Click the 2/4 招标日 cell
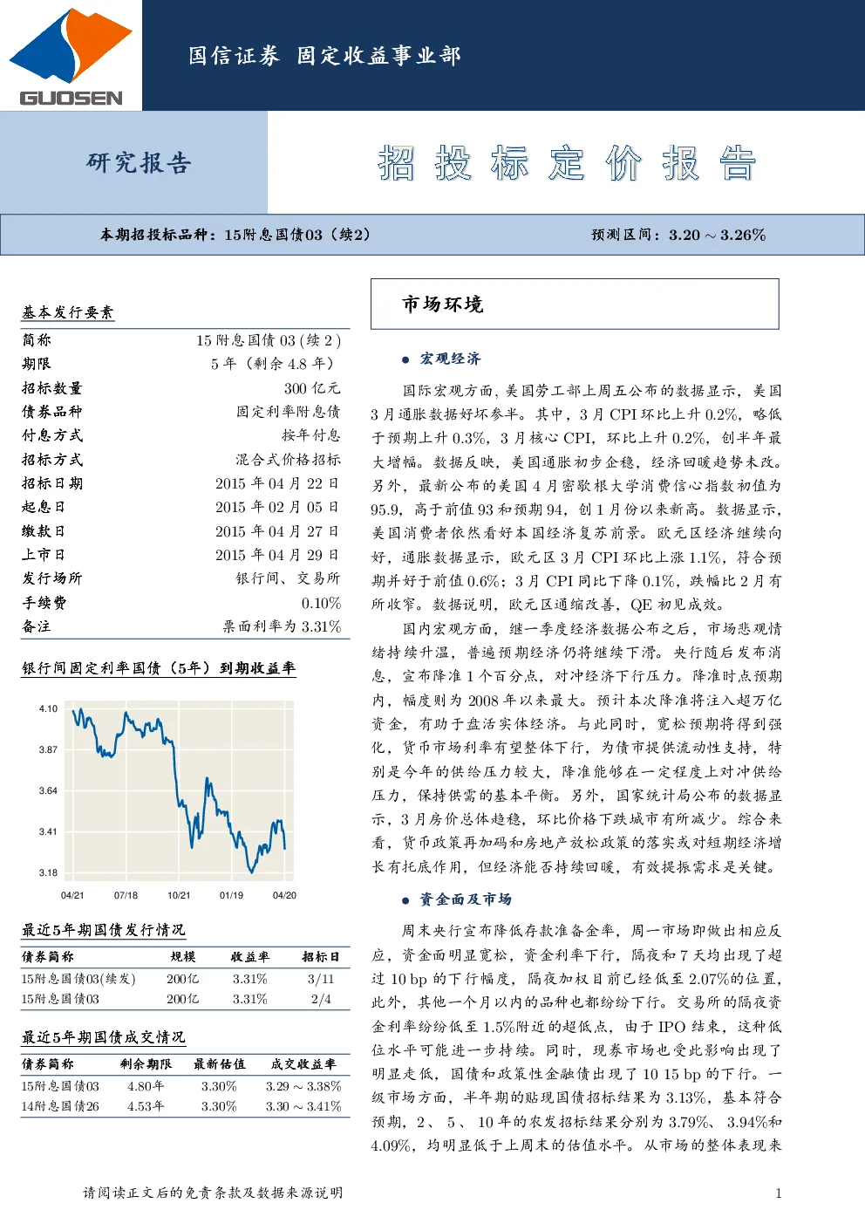Viewport: 865px width, 1224px height. (321, 999)
